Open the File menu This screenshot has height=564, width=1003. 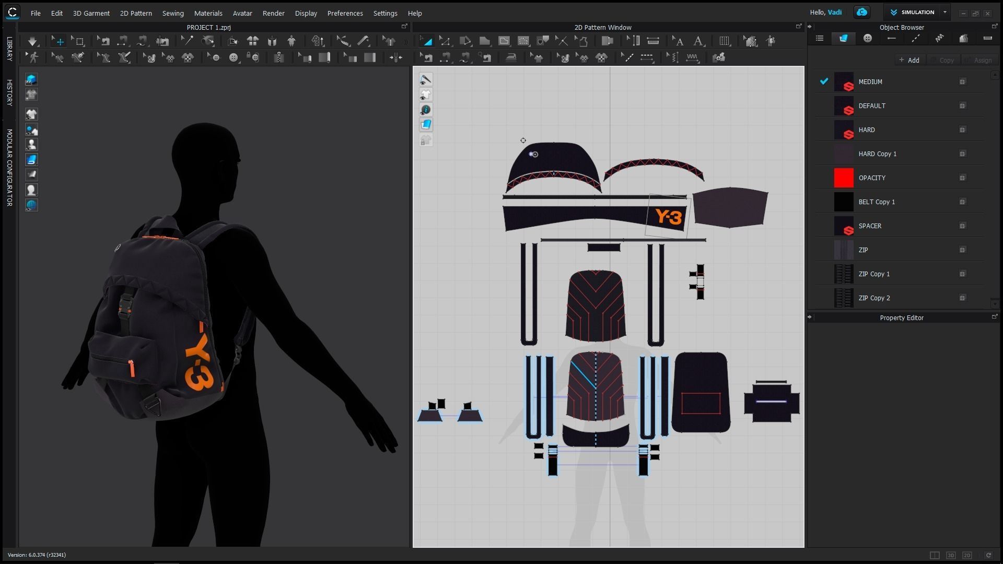[x=36, y=13]
